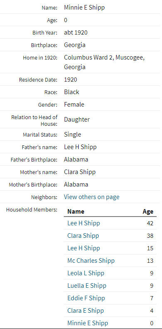Open the 'View others on page' neighbors link
162x329 pixels.
click(92, 197)
